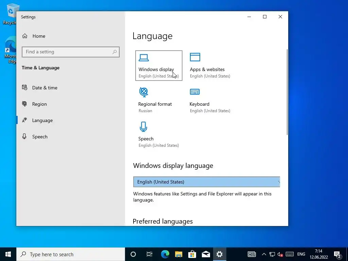This screenshot has width=348, height=261.
Task: Go to Settings Home
Action: coord(39,36)
